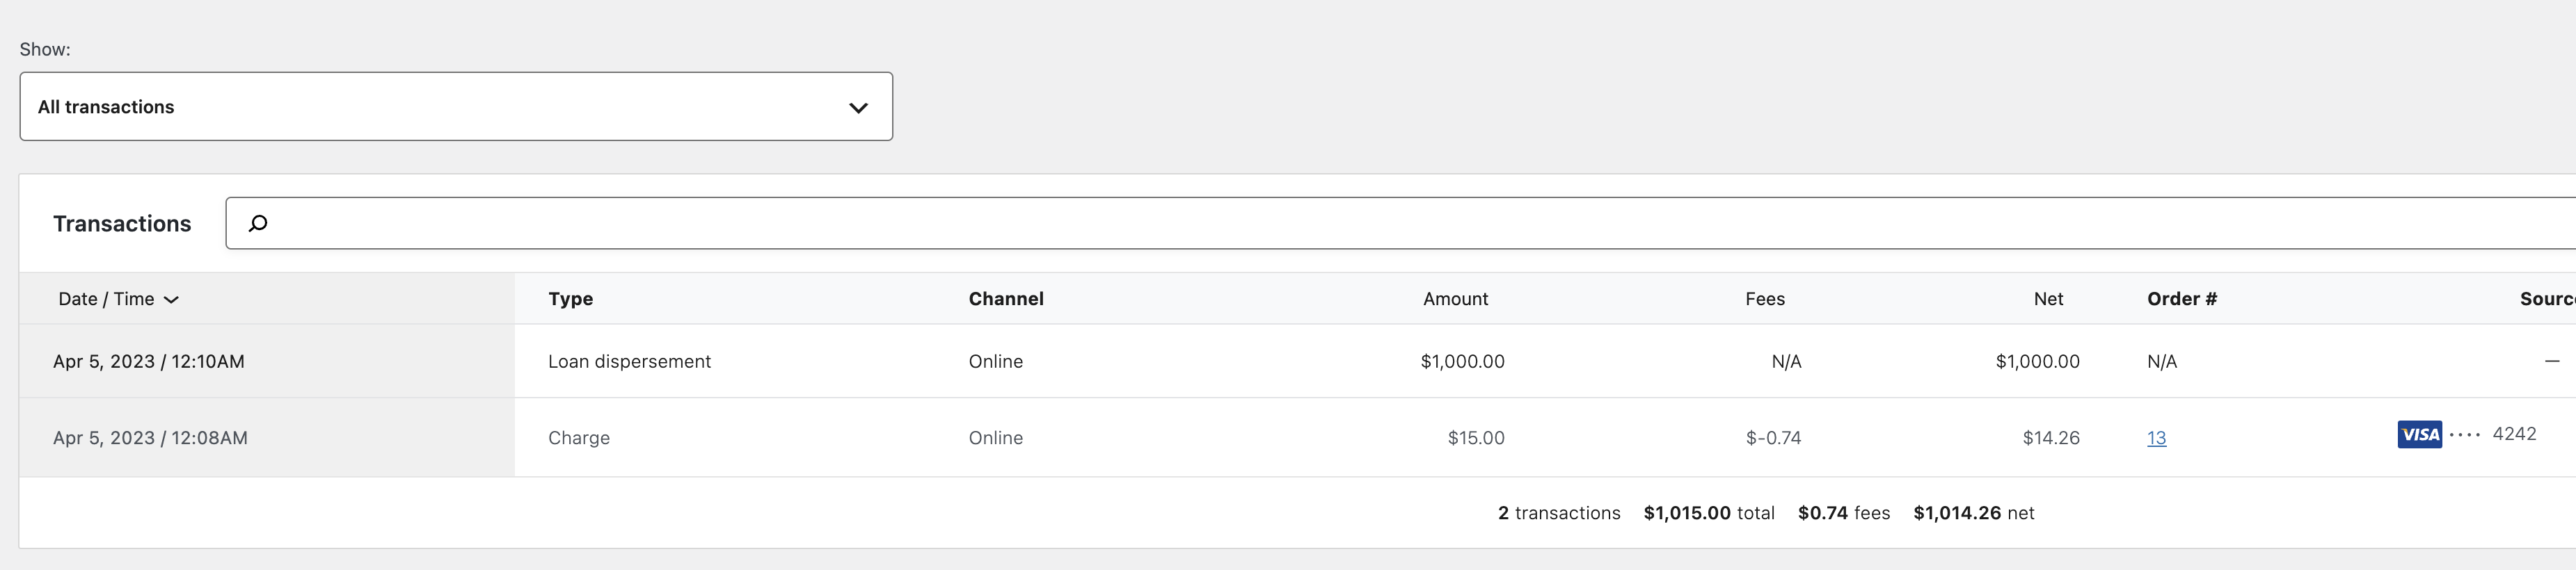Viewport: 2576px width, 570px height.
Task: Click the sort chevron next to Date / Time
Action: (x=171, y=300)
